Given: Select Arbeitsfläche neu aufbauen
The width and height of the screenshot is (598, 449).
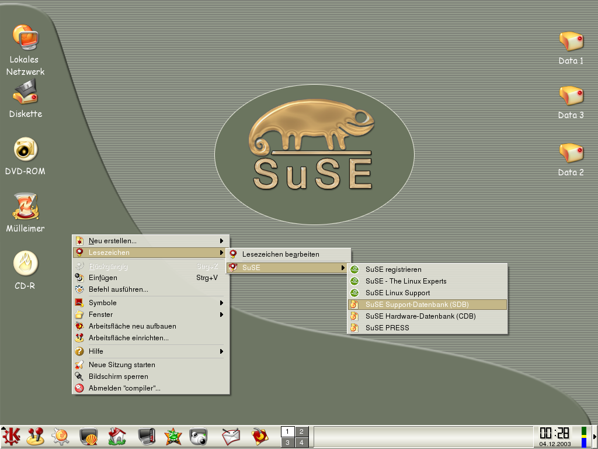Looking at the screenshot, I should point(151,326).
